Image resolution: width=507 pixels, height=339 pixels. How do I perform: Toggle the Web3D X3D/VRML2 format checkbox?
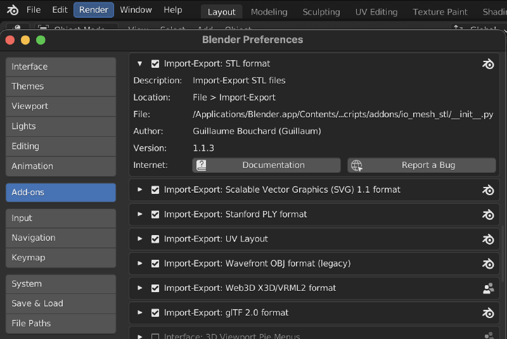click(155, 288)
